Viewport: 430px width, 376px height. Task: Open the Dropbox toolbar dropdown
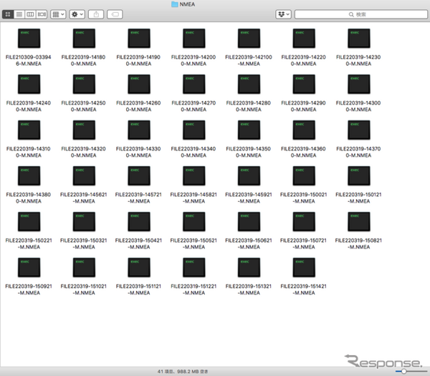(283, 14)
